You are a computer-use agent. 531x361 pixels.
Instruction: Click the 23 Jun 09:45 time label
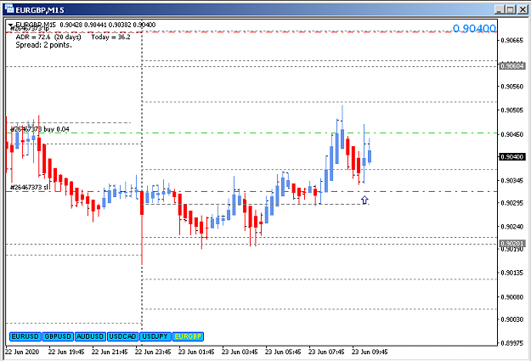(370, 352)
